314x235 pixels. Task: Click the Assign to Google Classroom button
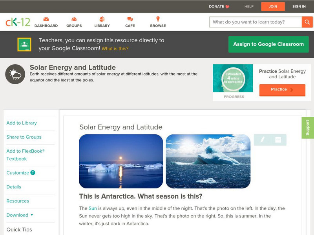[268, 44]
